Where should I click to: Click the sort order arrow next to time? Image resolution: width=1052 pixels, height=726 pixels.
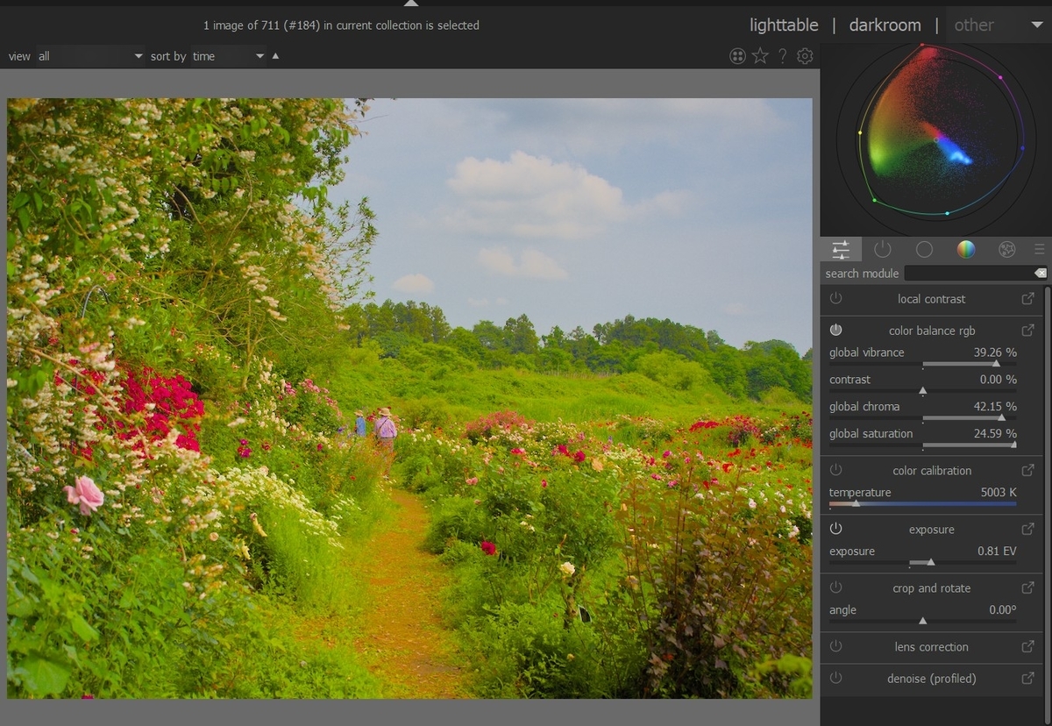click(x=275, y=56)
